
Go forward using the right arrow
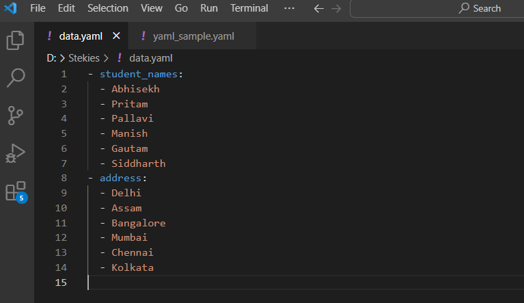[x=337, y=8]
